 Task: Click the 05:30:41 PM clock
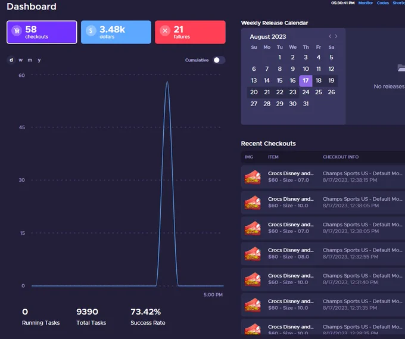[x=342, y=3]
